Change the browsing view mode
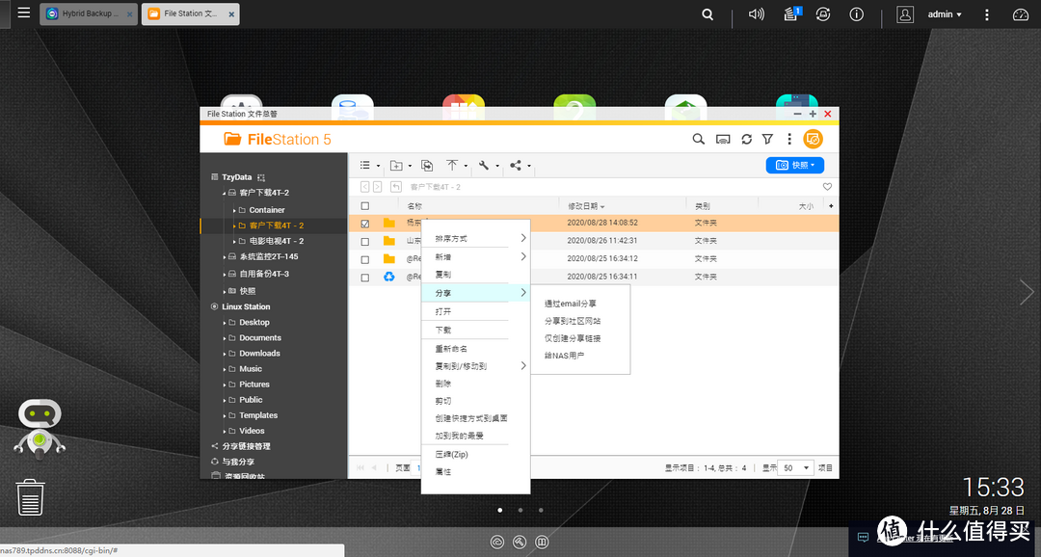 (x=369, y=166)
